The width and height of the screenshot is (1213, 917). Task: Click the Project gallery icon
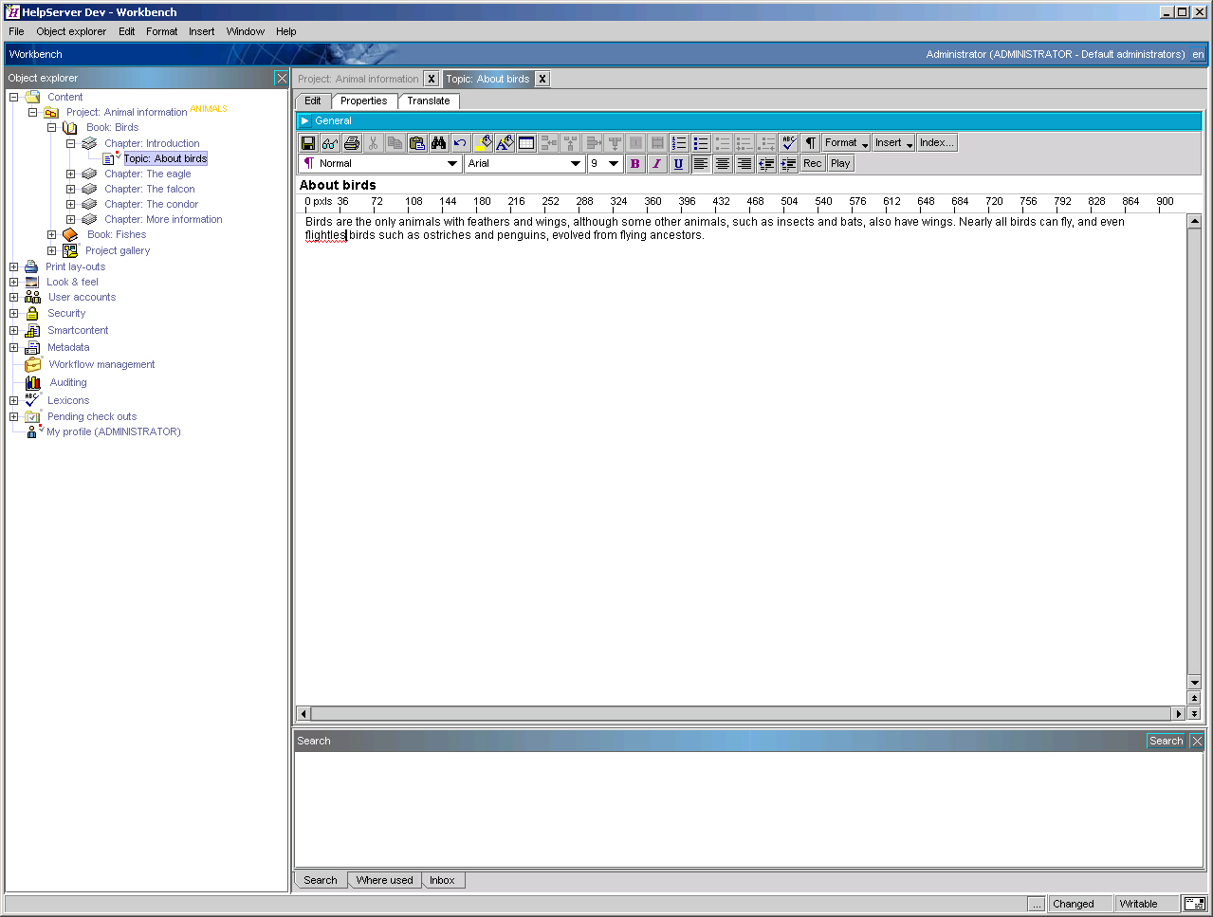[x=70, y=250]
